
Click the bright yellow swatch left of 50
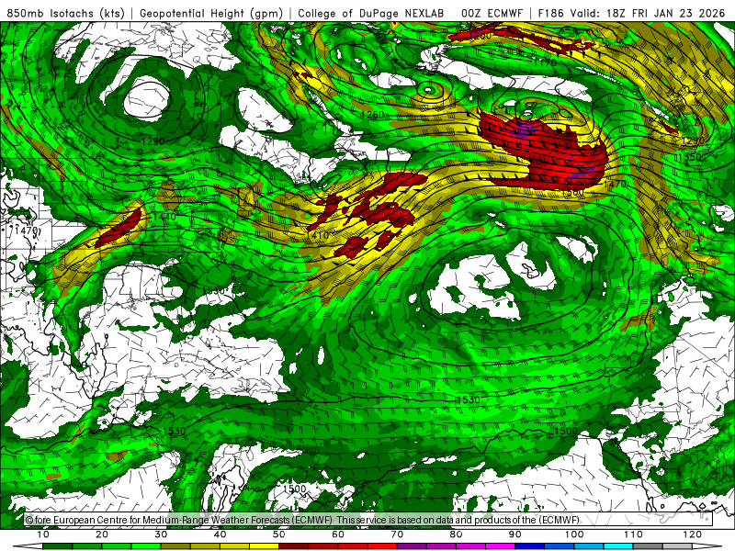tap(264, 546)
